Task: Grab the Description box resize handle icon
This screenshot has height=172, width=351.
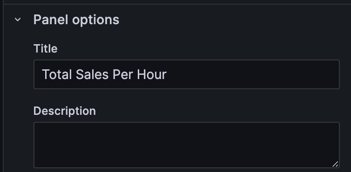Action: (x=335, y=164)
